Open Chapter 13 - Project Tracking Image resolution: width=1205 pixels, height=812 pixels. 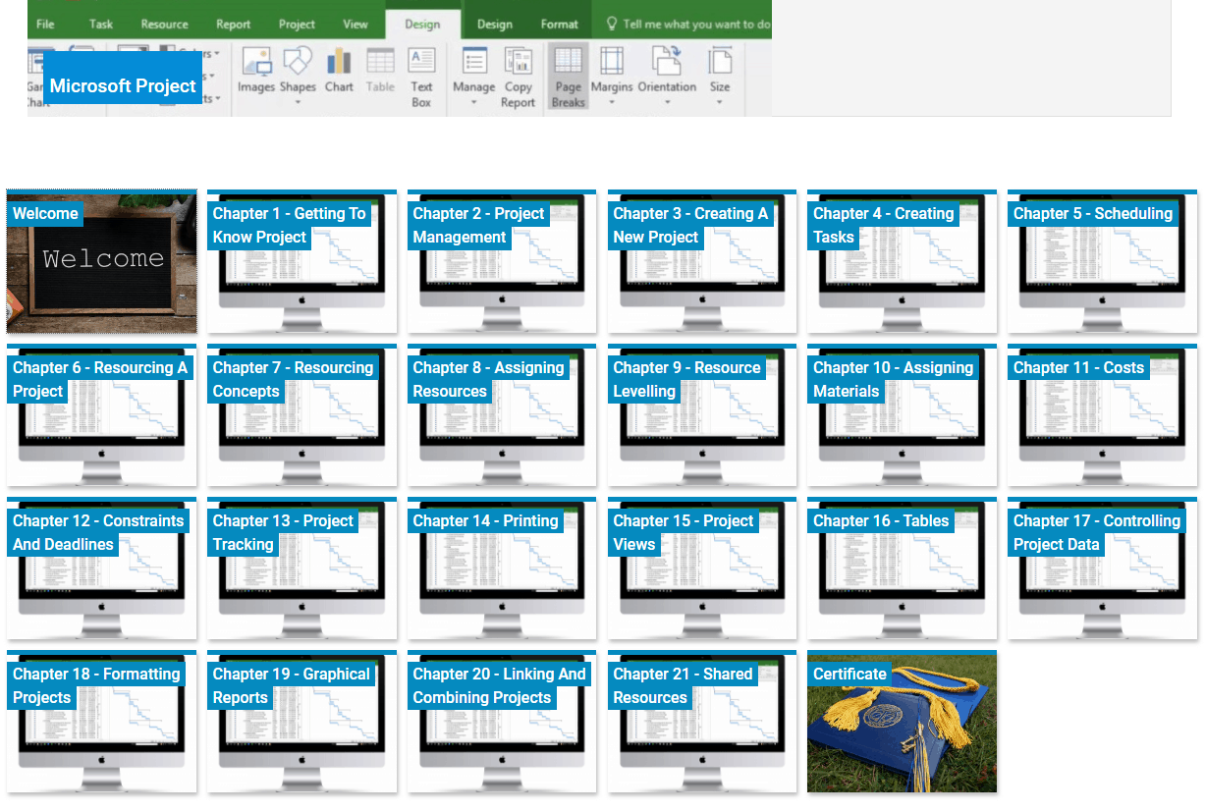(301, 569)
